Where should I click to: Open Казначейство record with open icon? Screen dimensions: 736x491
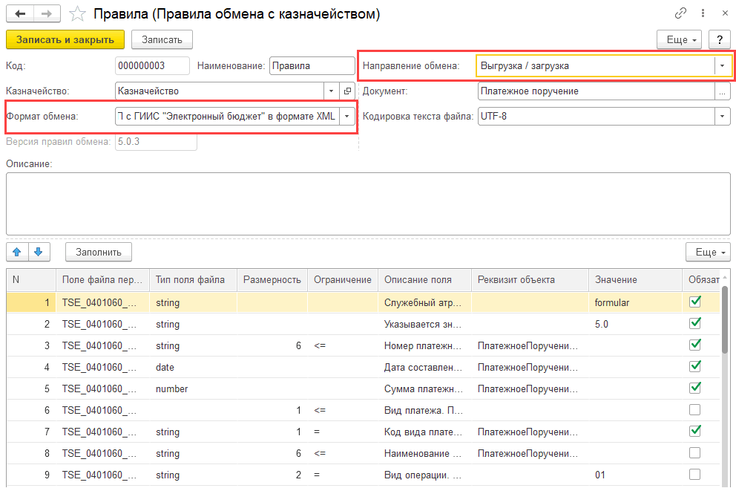(x=347, y=91)
